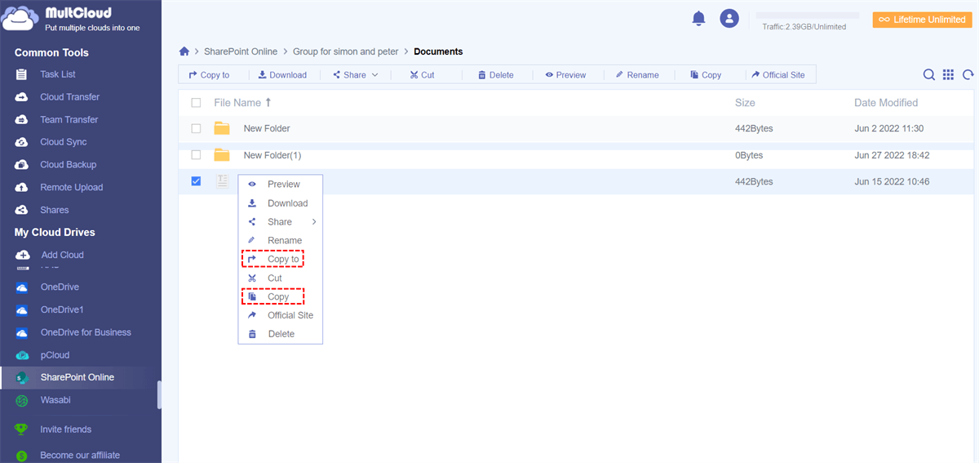The image size is (979, 463).
Task: Open the user account avatar
Action: 729,19
